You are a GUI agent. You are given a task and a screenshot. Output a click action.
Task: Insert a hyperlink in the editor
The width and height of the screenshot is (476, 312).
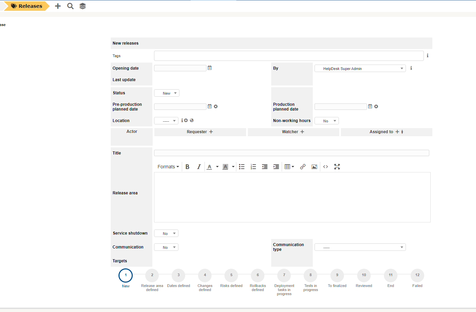pyautogui.click(x=303, y=166)
